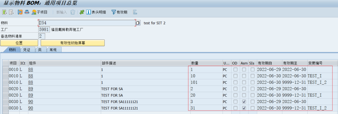Uncheck Asm checkbox in quantity 3 row

click(x=244, y=102)
